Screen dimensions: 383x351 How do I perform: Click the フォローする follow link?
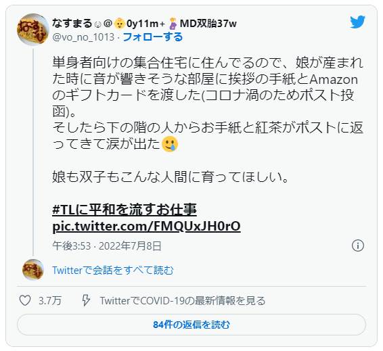pyautogui.click(x=153, y=37)
